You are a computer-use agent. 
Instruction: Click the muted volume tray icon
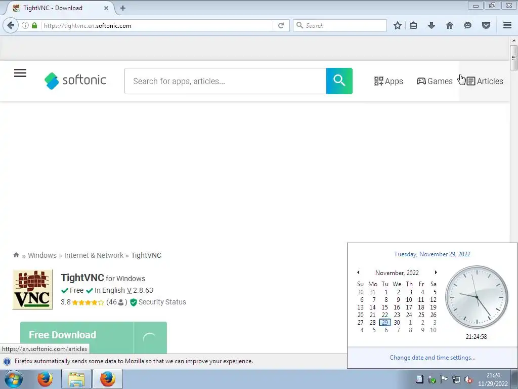(468, 379)
